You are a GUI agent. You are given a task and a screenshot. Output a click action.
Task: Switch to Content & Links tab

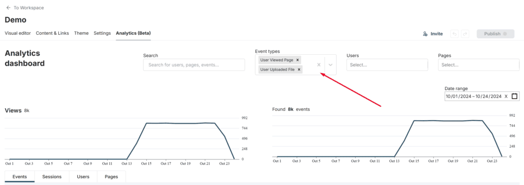[x=53, y=33]
